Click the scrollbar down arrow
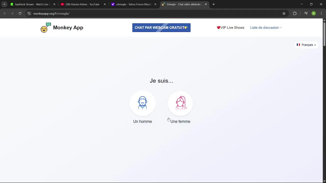Viewport: 326px width, 183px height. pyautogui.click(x=324, y=181)
